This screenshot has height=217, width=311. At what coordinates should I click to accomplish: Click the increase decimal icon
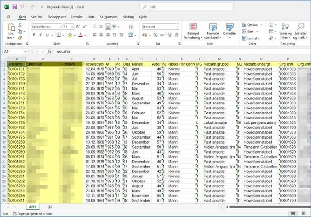pos(169,35)
